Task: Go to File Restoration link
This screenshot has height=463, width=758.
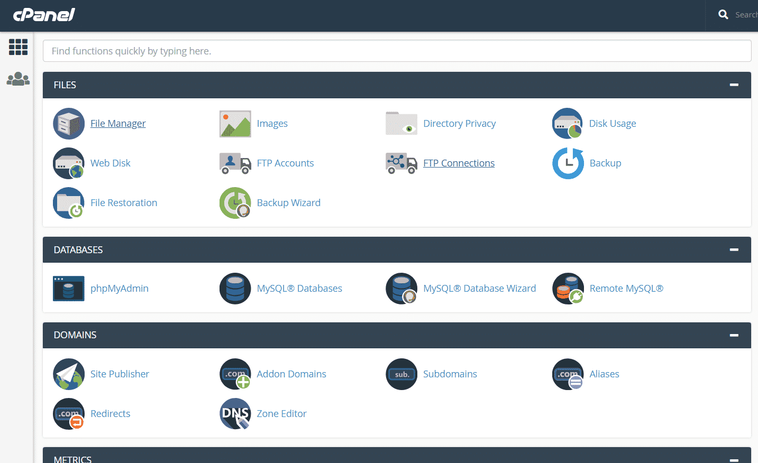Action: (124, 203)
